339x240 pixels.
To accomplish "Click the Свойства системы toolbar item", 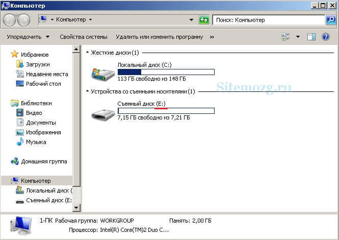I will tap(83, 37).
